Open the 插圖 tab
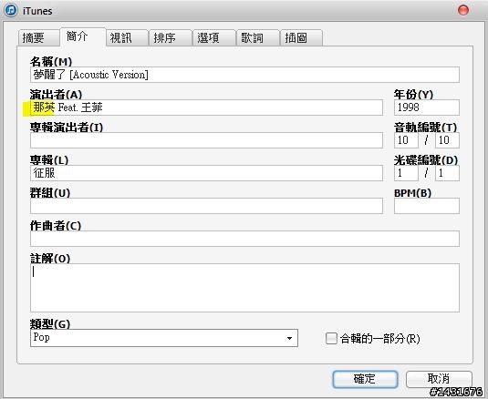 coord(301,38)
